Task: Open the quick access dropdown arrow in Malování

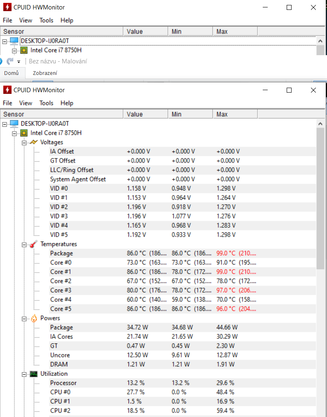Action: (x=19, y=62)
